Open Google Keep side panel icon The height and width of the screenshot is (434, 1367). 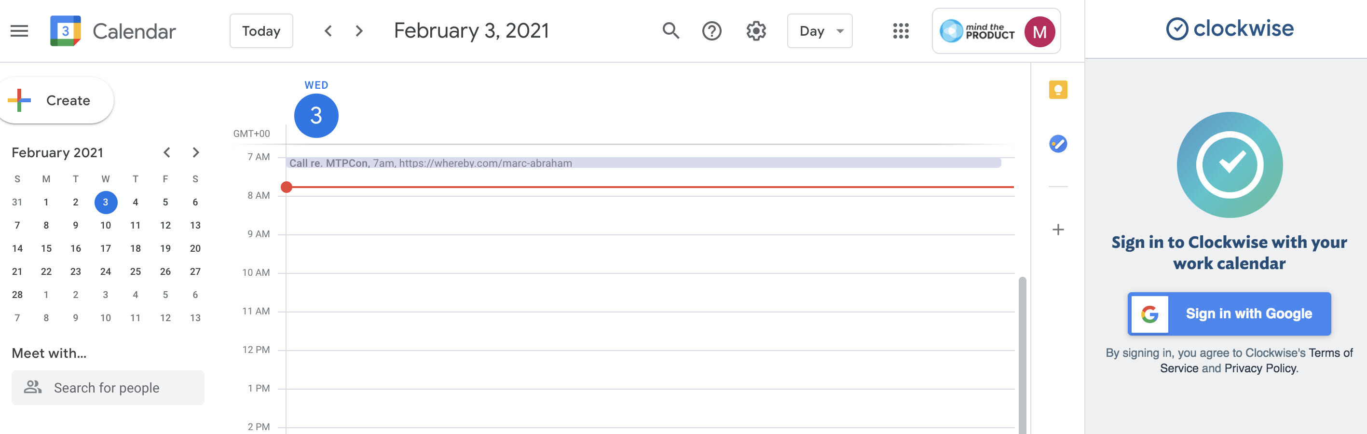1058,90
